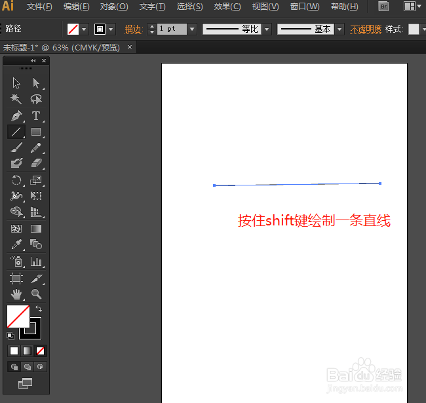Open the Change Screen Mode button
The width and height of the screenshot is (426, 403).
pyautogui.click(x=26, y=383)
